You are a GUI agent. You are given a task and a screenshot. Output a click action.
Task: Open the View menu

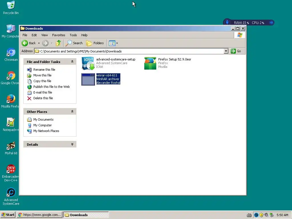pos(44,35)
